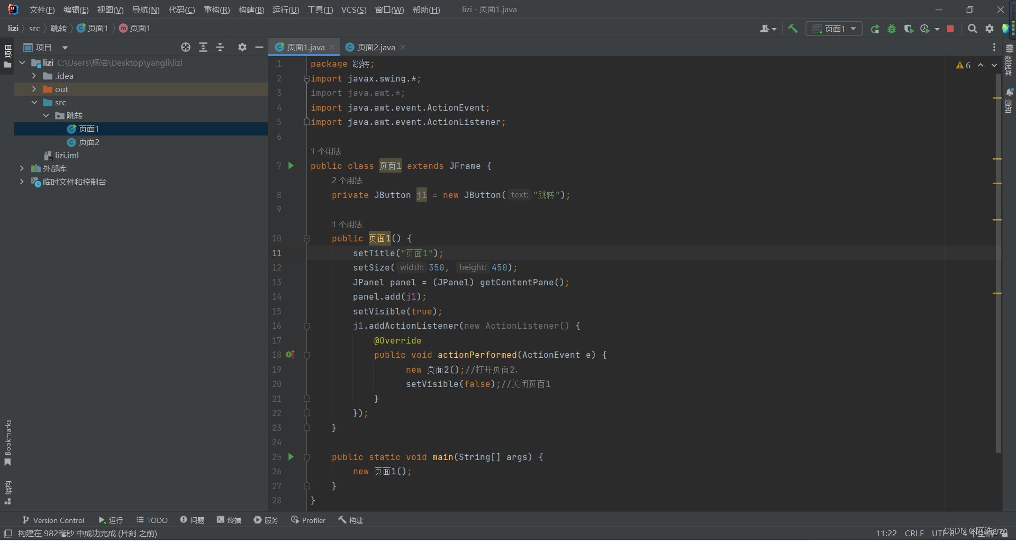Image resolution: width=1016 pixels, height=541 pixels.
Task: Fold the 页面1 constructor on line 10
Action: tap(307, 239)
